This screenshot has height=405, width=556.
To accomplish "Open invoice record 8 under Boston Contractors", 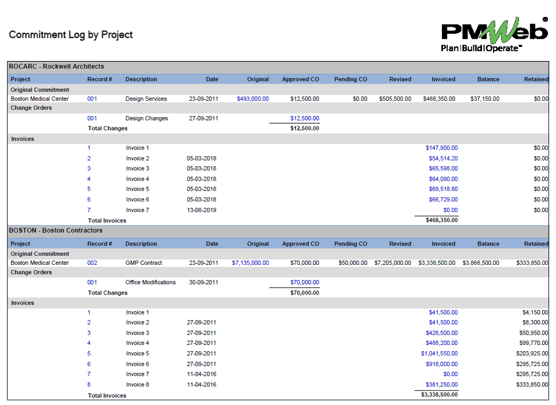I will 89,385.
